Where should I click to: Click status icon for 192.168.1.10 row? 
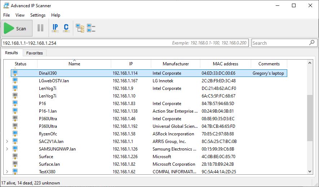click(15, 96)
